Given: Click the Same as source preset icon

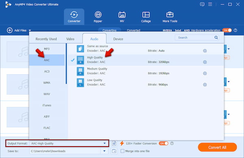Looking at the screenshot, I should point(80,49).
